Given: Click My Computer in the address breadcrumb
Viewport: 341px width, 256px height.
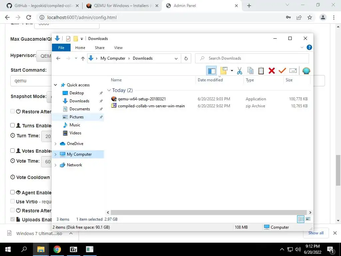Looking at the screenshot, I should tap(113, 58).
